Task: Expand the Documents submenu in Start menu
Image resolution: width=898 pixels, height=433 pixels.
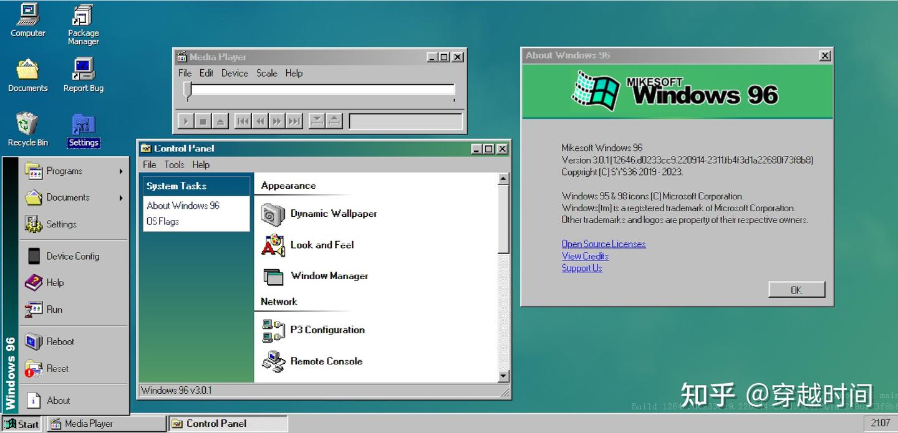Action: 67,197
